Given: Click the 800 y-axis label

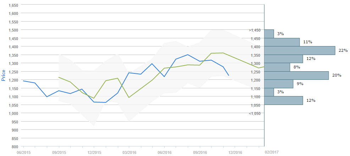Looking at the screenshot, I should click(15, 147).
